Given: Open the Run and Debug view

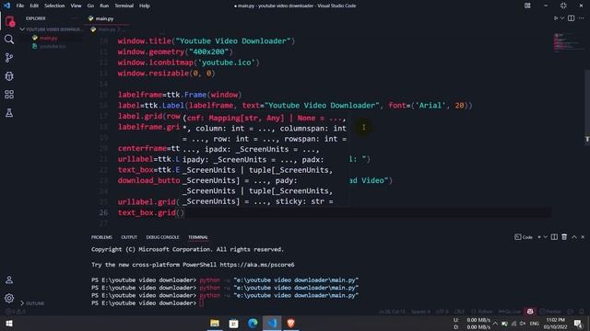Looking at the screenshot, I should (x=9, y=76).
